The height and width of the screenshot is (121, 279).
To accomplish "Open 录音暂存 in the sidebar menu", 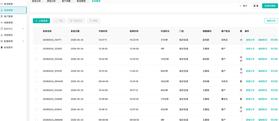I will [x=8, y=47].
